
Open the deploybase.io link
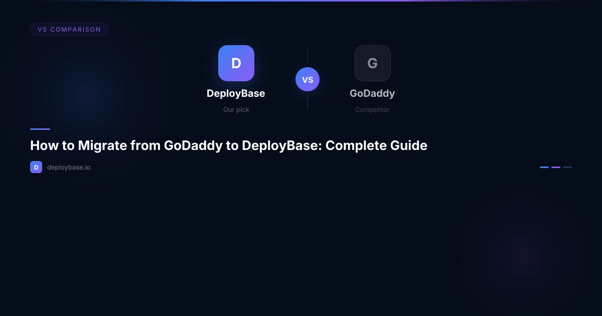[69, 167]
